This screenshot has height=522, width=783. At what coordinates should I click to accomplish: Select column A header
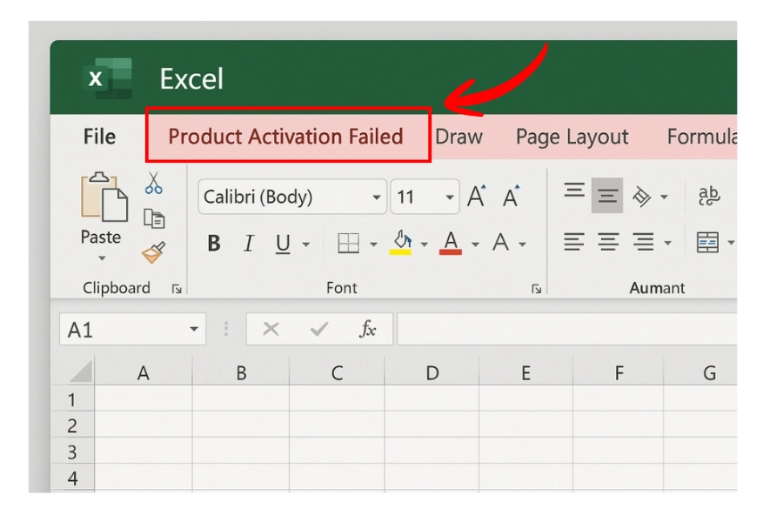point(144,372)
